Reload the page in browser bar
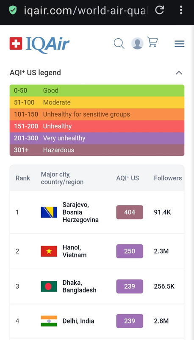This screenshot has width=194, height=340. tap(160, 10)
